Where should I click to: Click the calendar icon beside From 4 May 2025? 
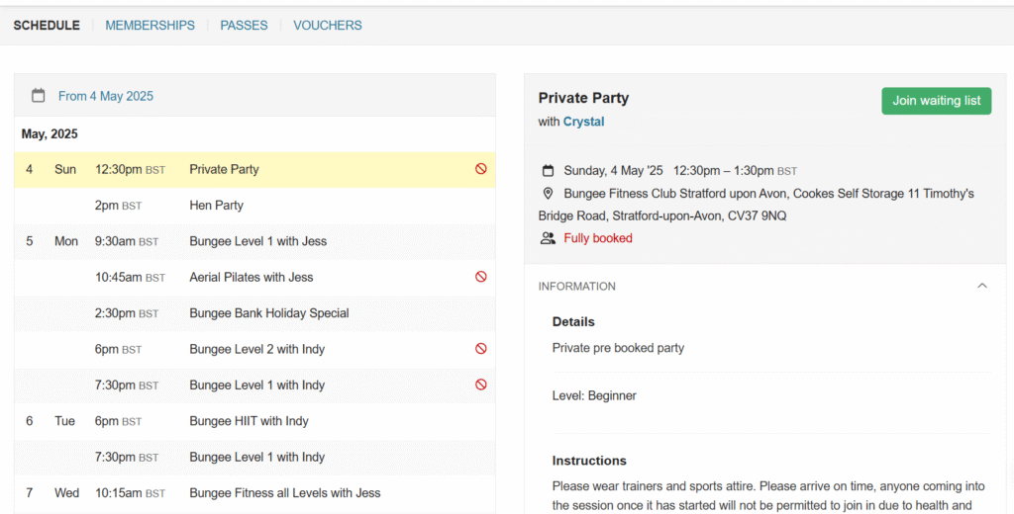click(x=39, y=96)
